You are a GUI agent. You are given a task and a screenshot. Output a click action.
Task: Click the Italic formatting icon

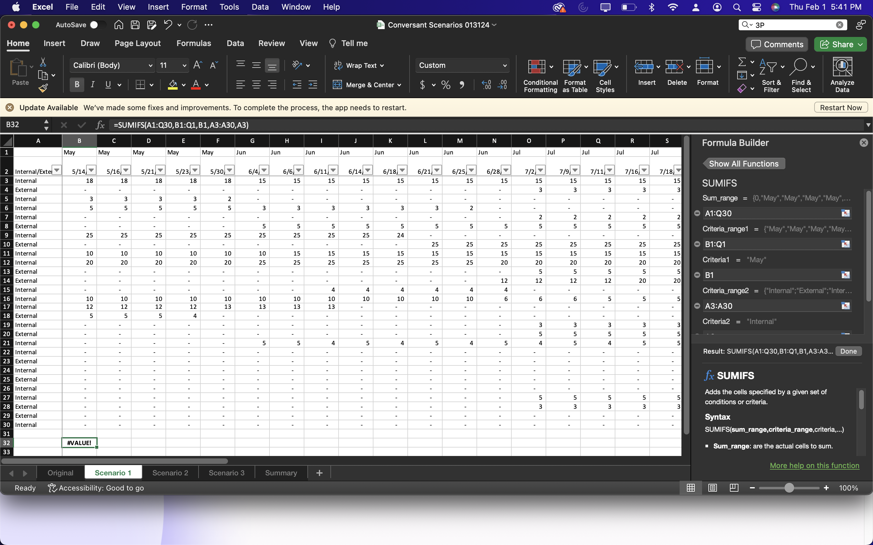[93, 85]
